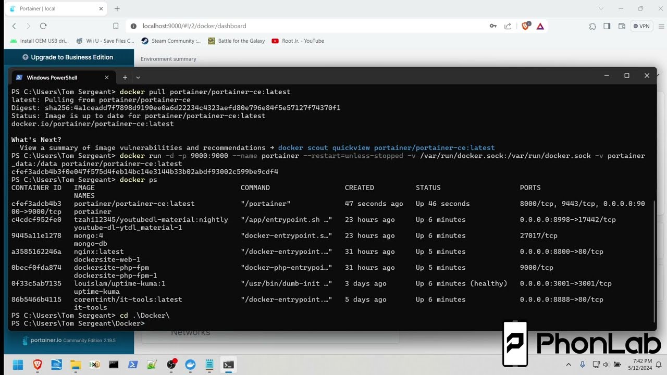Click the Brave back navigation arrow
This screenshot has height=375, width=667.
[14, 26]
